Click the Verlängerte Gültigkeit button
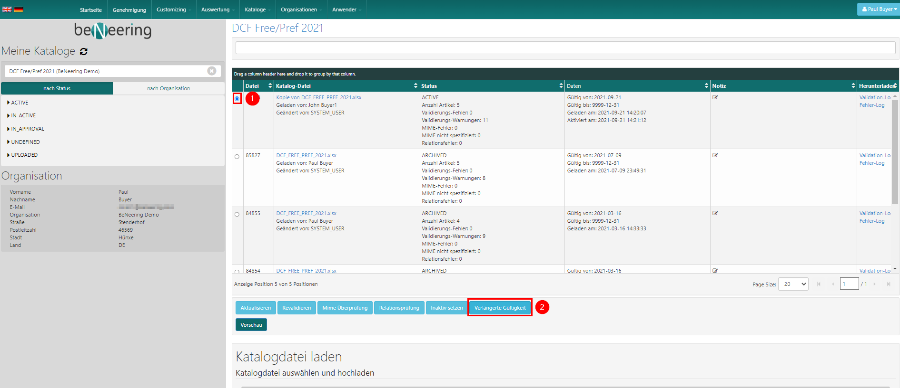Viewport: 900px width, 388px height. coord(500,308)
